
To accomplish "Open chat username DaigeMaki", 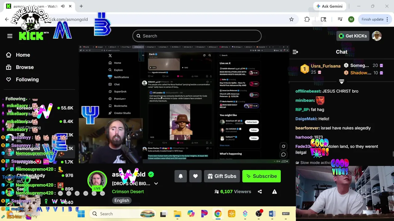I will (x=306, y=119).
